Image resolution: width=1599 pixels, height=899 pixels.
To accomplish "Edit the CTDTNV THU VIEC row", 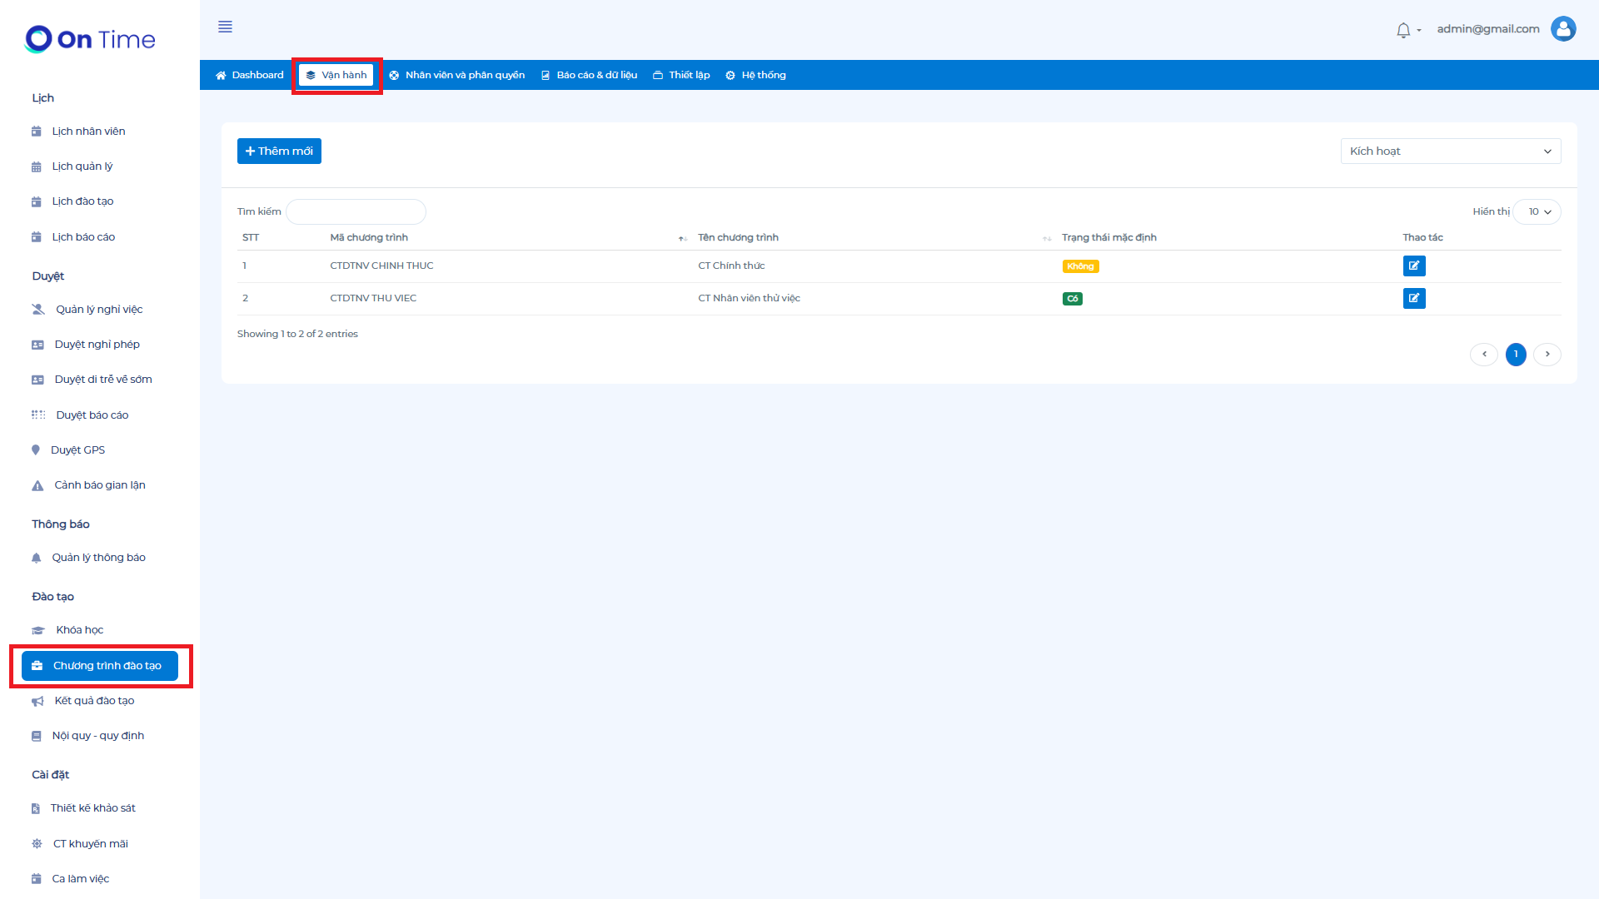I will (x=1413, y=298).
